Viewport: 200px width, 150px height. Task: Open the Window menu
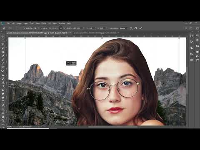click(x=62, y=23)
